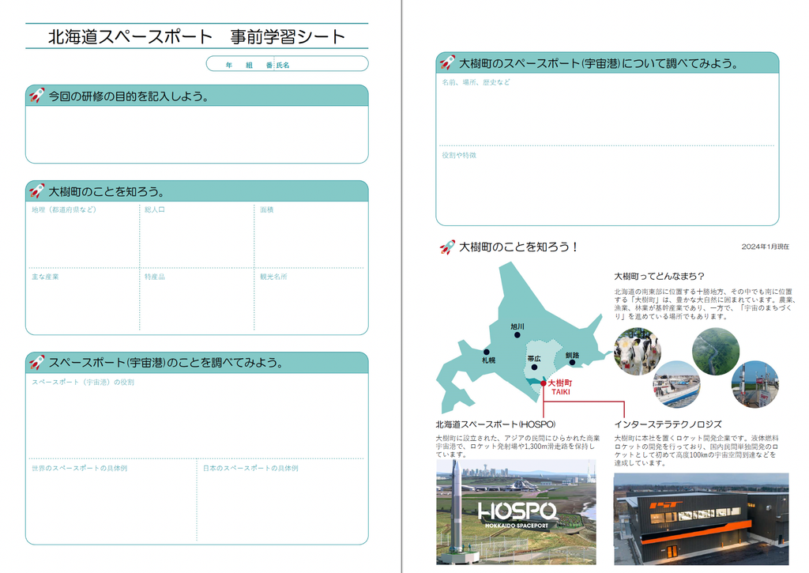This screenshot has height=573, width=809.
Task: Click the スペースポート（宇宙港）の役割 answer area
Action: tap(197, 416)
